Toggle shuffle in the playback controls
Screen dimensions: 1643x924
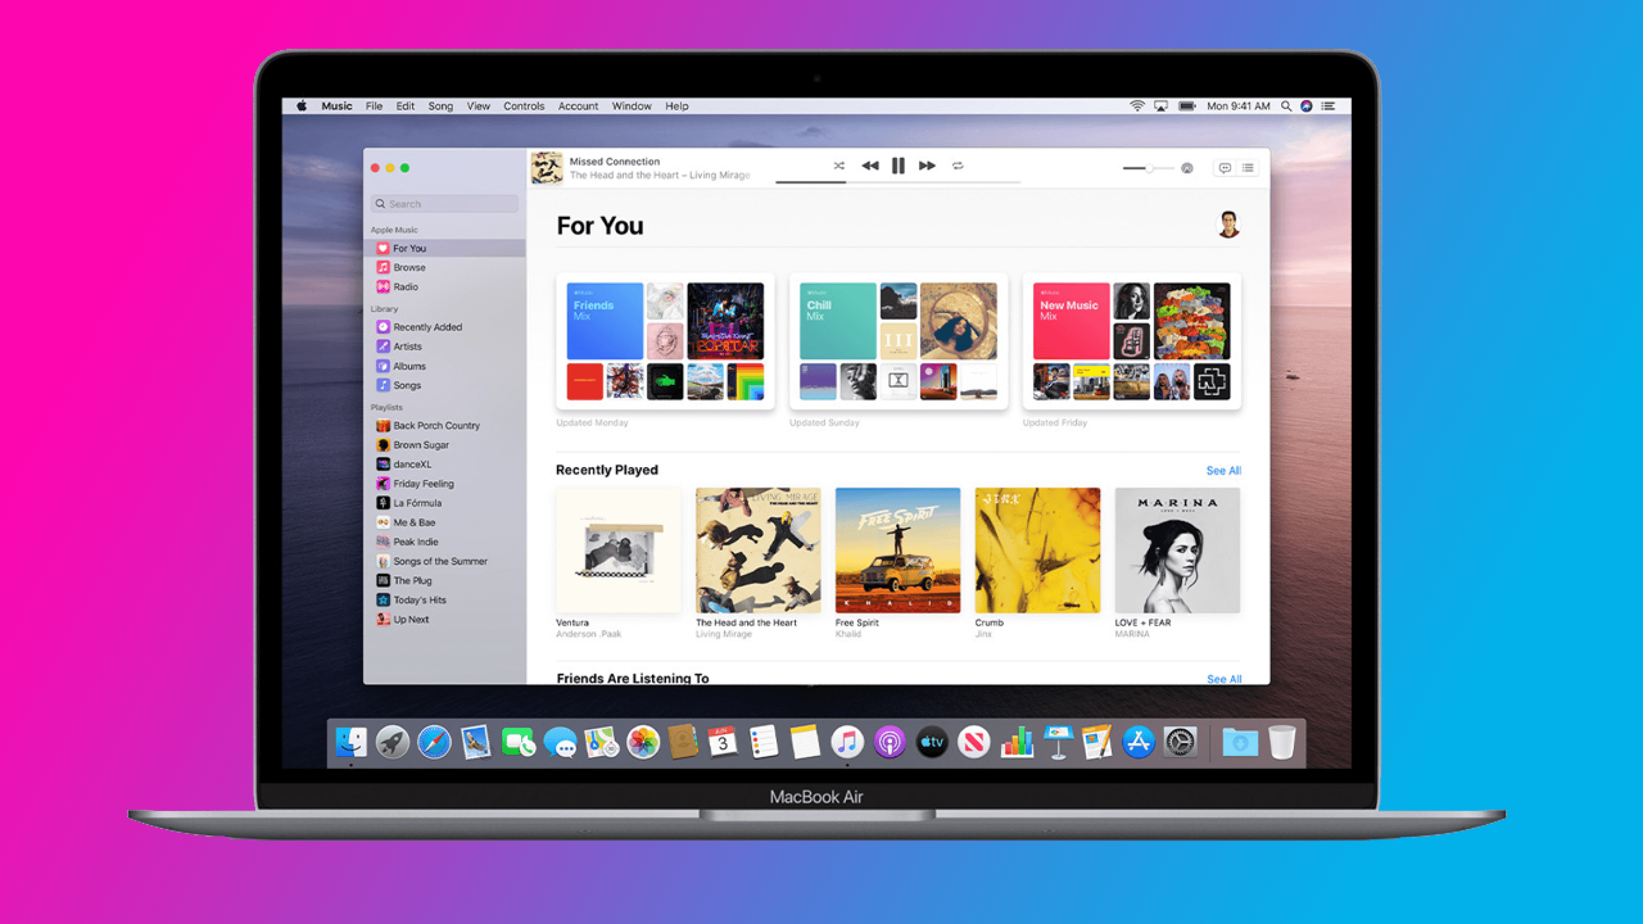[839, 166]
